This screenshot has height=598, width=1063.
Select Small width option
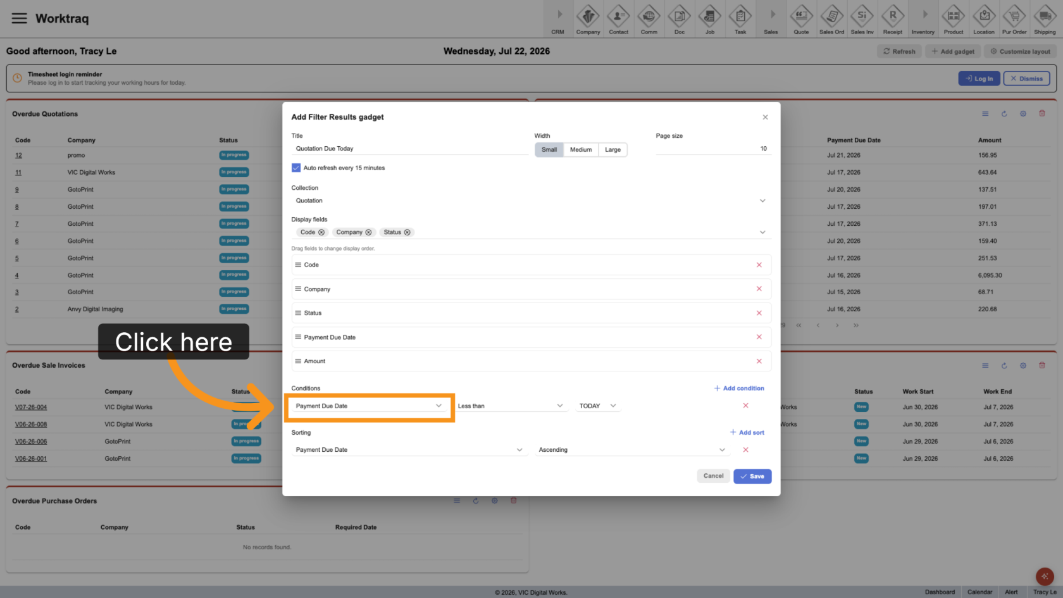(549, 150)
